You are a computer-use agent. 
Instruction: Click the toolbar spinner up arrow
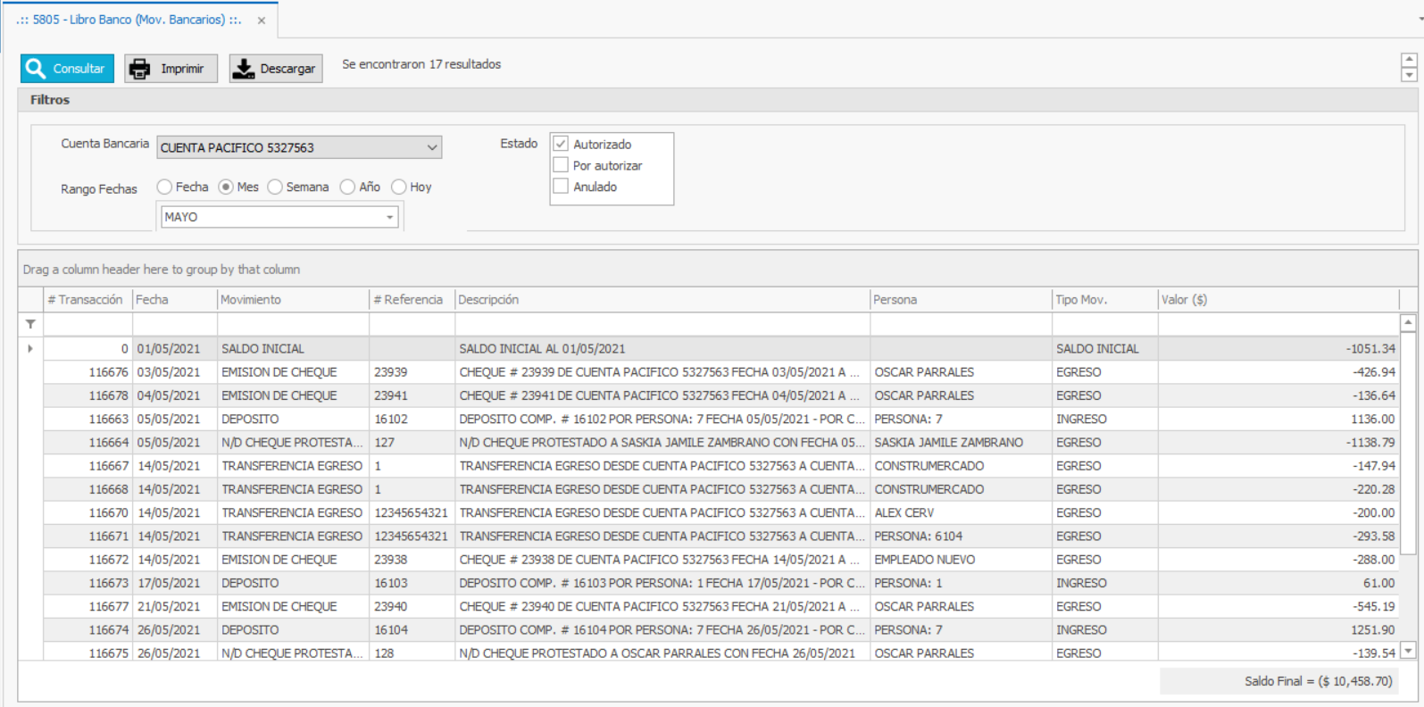tap(1409, 61)
